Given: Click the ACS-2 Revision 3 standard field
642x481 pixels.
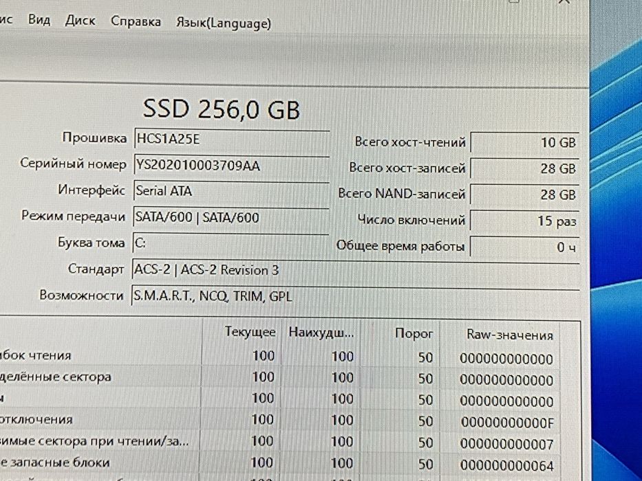Looking at the screenshot, I should (355, 270).
